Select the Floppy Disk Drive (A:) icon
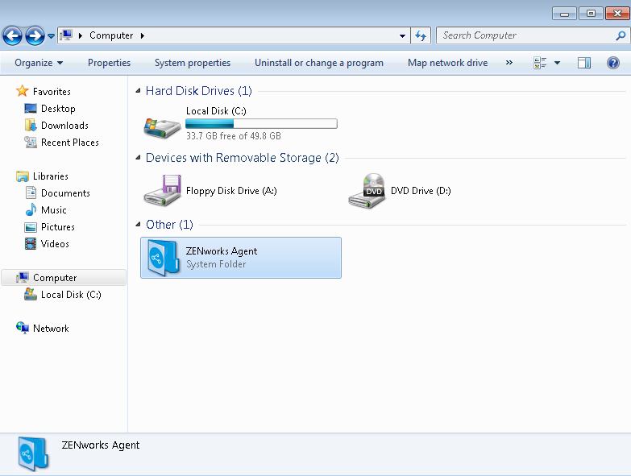Screen dimensions: 631x476 tap(163, 191)
